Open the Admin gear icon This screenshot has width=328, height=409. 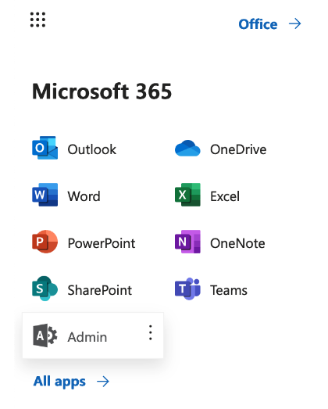(45, 335)
